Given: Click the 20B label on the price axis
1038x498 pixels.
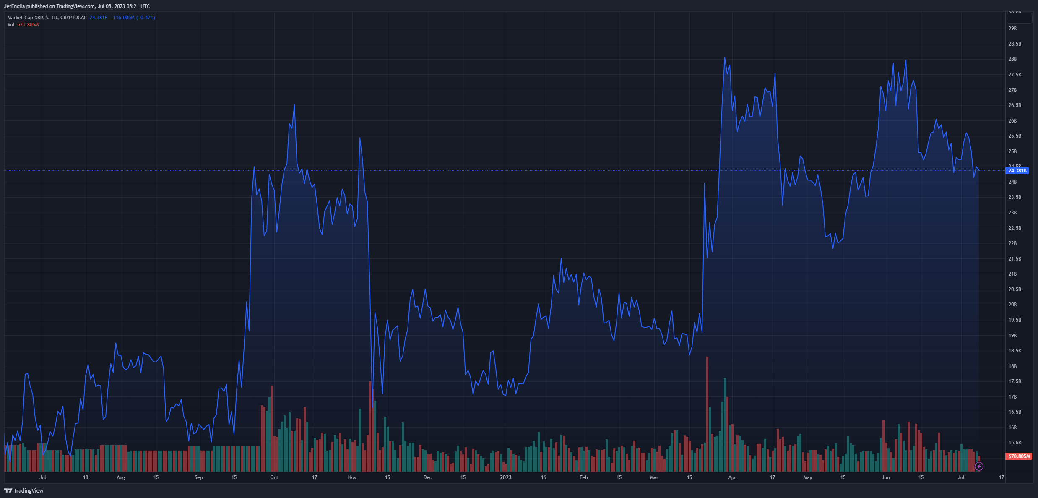Looking at the screenshot, I should pyautogui.click(x=1012, y=305).
